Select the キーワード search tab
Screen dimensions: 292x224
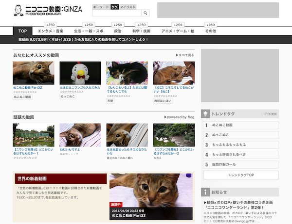click(101, 7)
